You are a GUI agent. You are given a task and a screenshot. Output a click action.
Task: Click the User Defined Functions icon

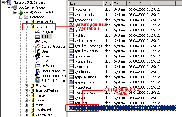tap(38, 76)
